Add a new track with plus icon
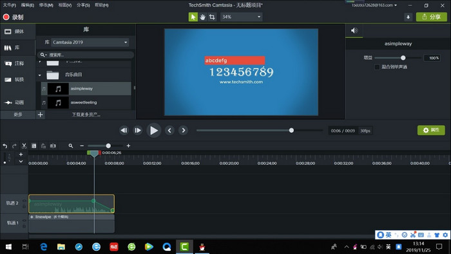 (x=21, y=155)
